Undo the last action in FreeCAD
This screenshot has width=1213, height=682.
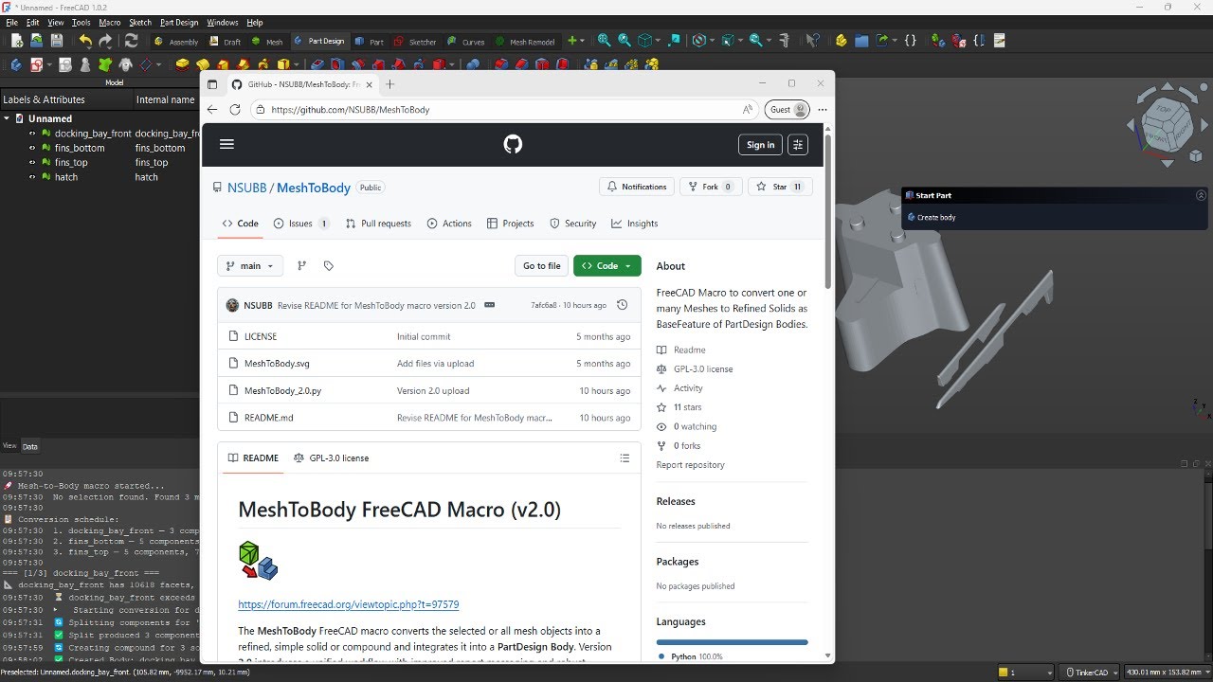pyautogui.click(x=85, y=41)
